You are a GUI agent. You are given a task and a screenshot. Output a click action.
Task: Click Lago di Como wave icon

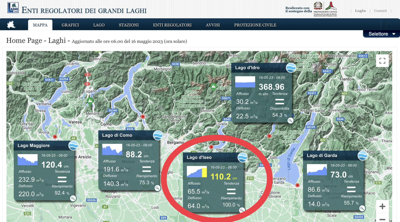[158, 135]
